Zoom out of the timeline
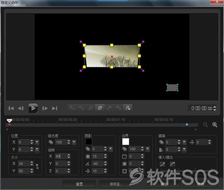 pos(206,125)
